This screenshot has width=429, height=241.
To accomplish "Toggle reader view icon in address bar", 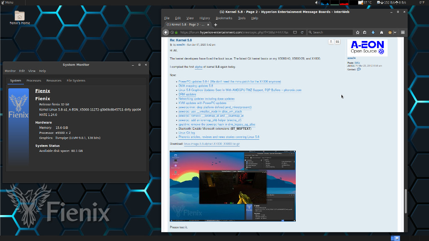I will coord(295,32).
